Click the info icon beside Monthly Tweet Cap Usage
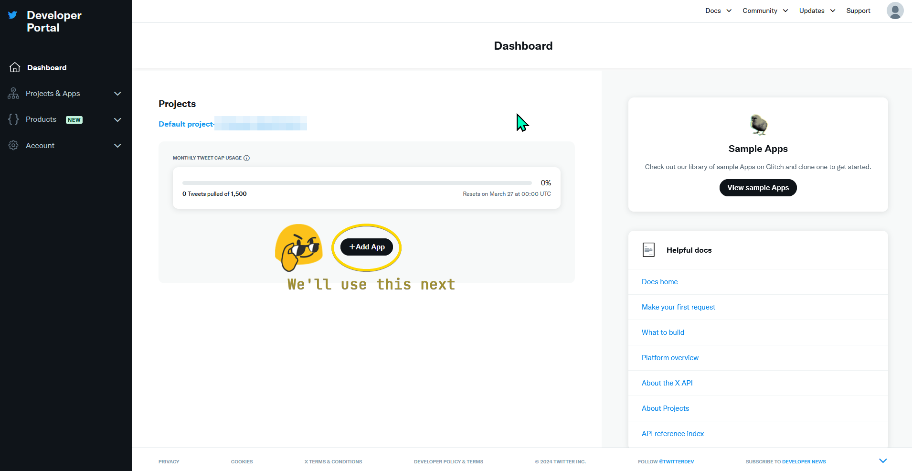 pos(246,158)
